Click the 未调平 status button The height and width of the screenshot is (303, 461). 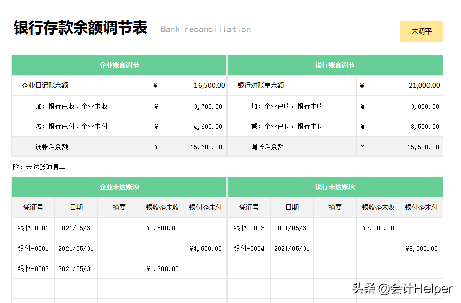click(x=421, y=31)
